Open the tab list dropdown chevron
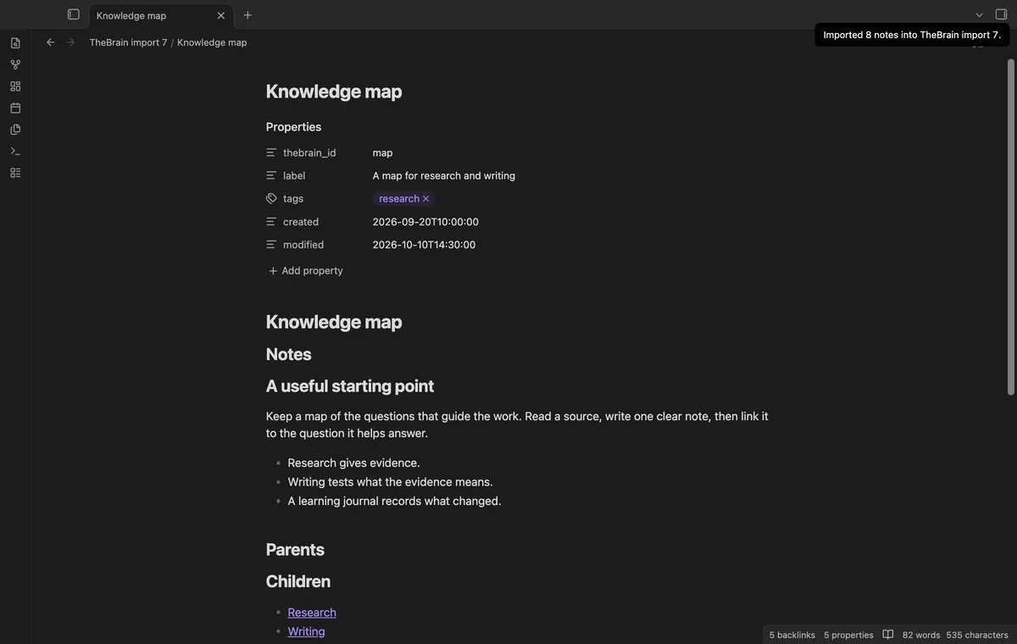 pos(980,14)
